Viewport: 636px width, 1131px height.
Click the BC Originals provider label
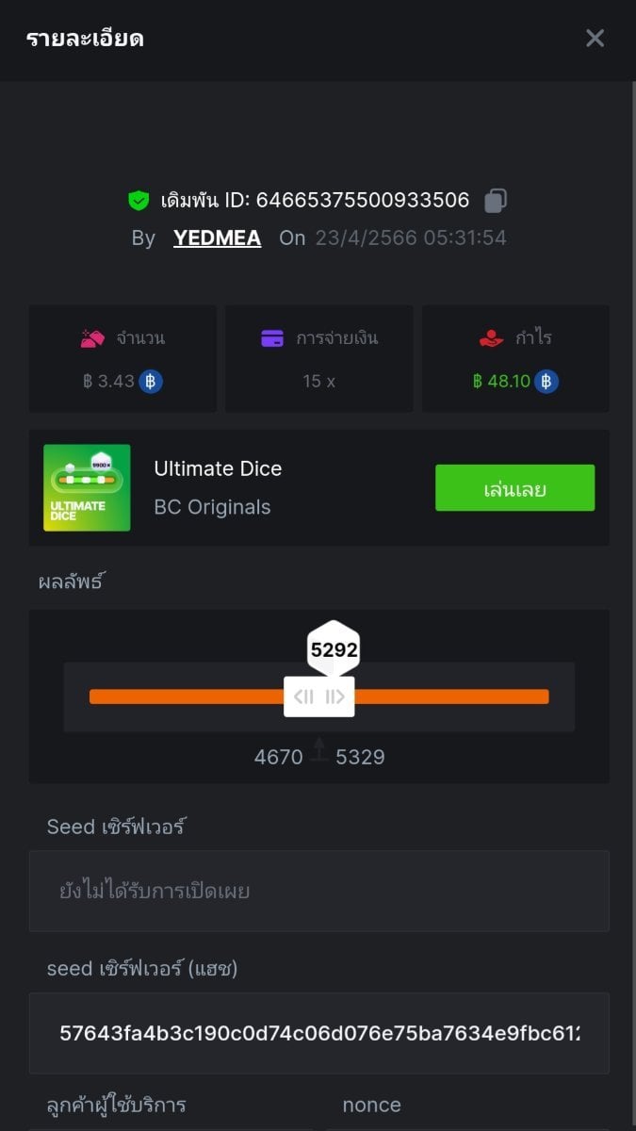(x=212, y=507)
